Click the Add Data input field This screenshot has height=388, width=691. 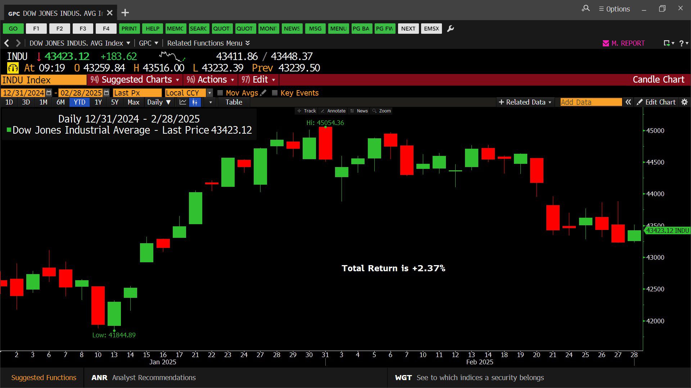pos(591,102)
